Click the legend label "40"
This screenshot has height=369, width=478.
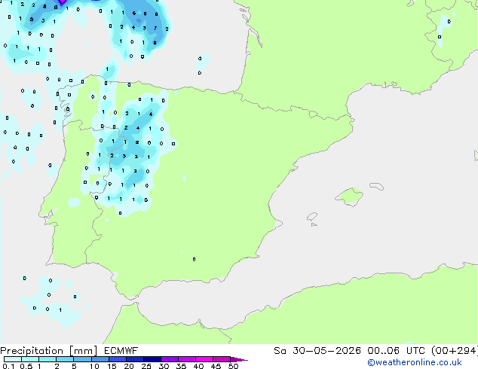(x=198, y=366)
